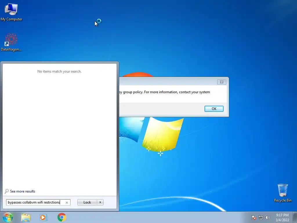Open the Action Center flag icon
This screenshot has width=297, height=223.
coord(254,217)
